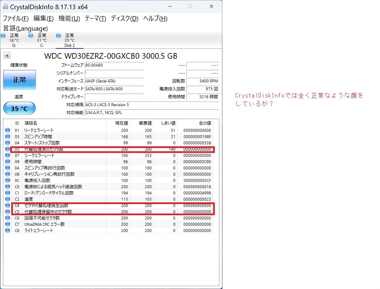Click the 健康状態 label

click(19, 65)
